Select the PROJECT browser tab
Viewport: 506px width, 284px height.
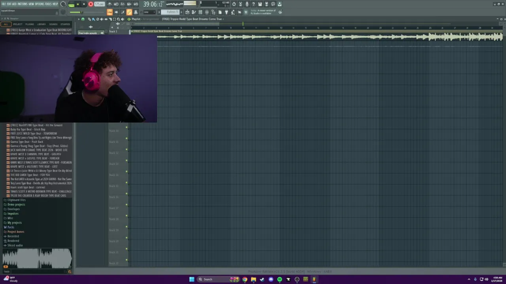coord(18,24)
